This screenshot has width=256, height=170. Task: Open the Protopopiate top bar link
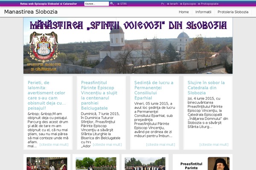tap(208, 4)
